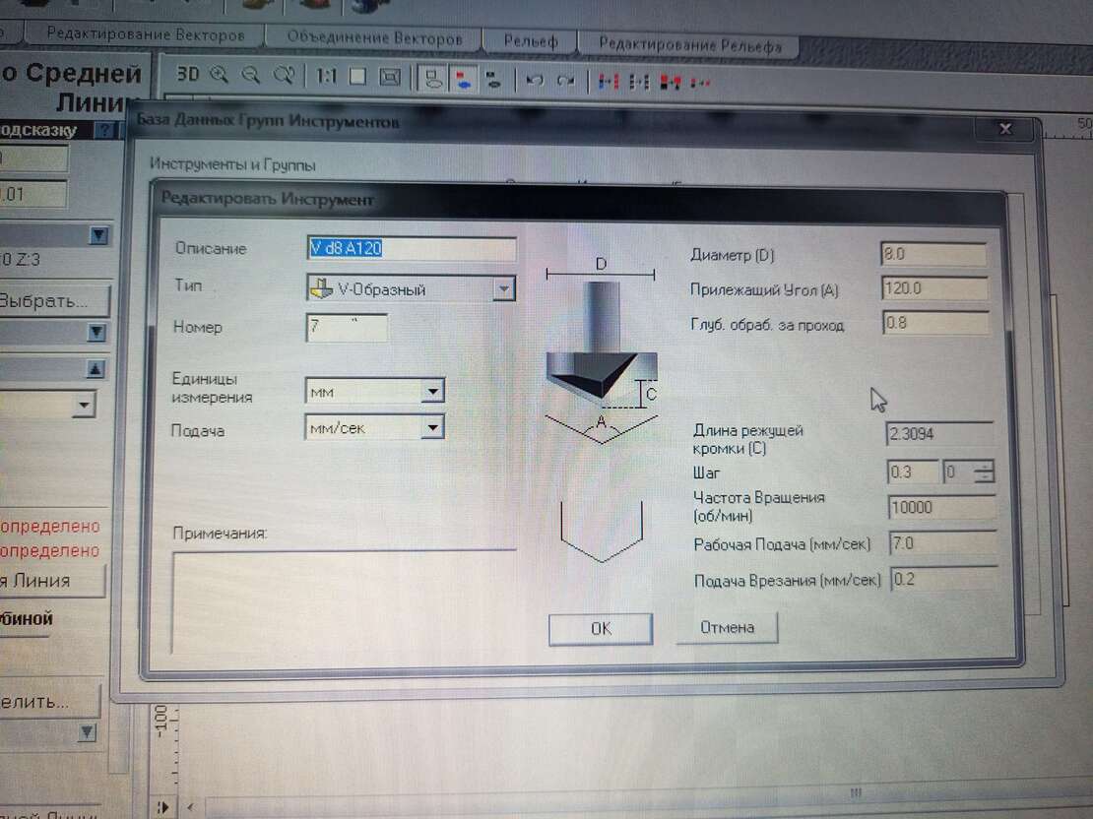Click the undo arrow in toolbar

click(535, 81)
